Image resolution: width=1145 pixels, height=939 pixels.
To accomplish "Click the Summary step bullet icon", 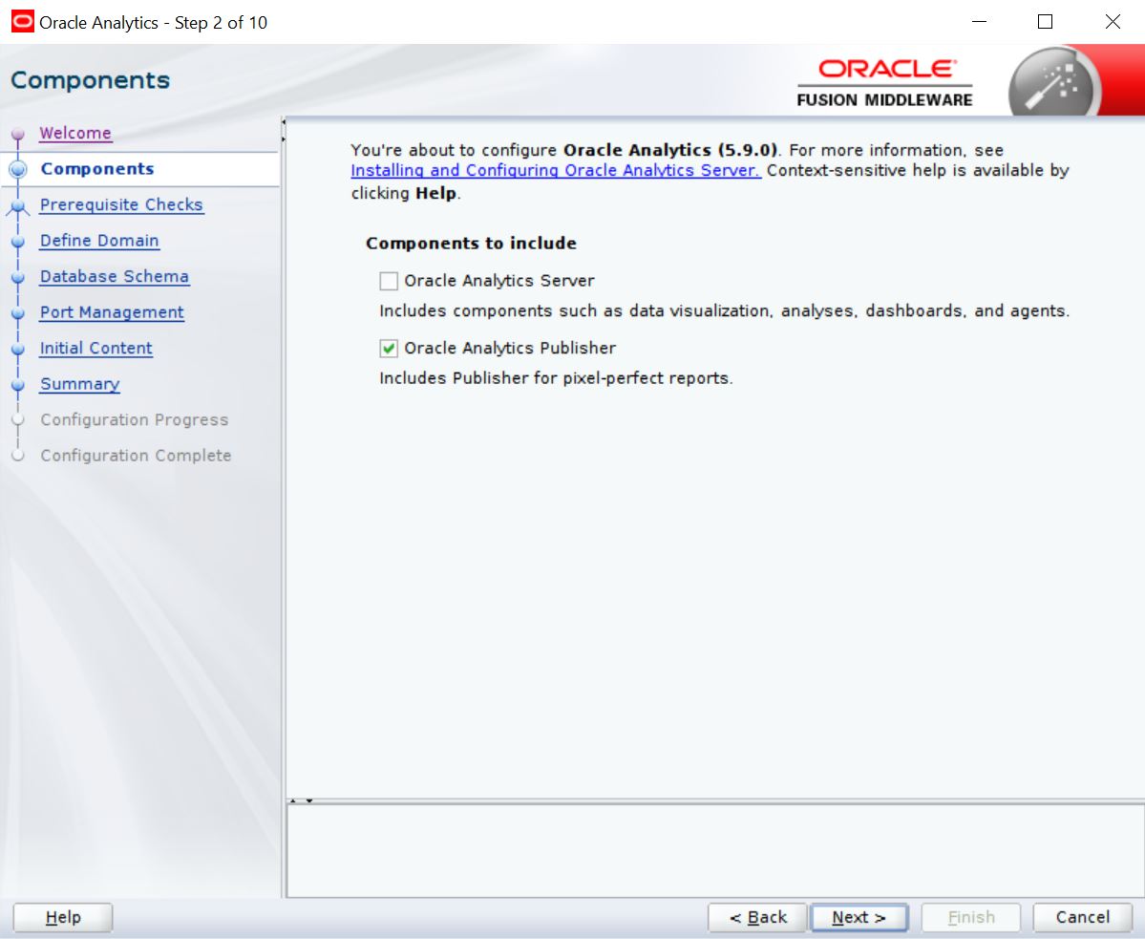I will coord(18,384).
